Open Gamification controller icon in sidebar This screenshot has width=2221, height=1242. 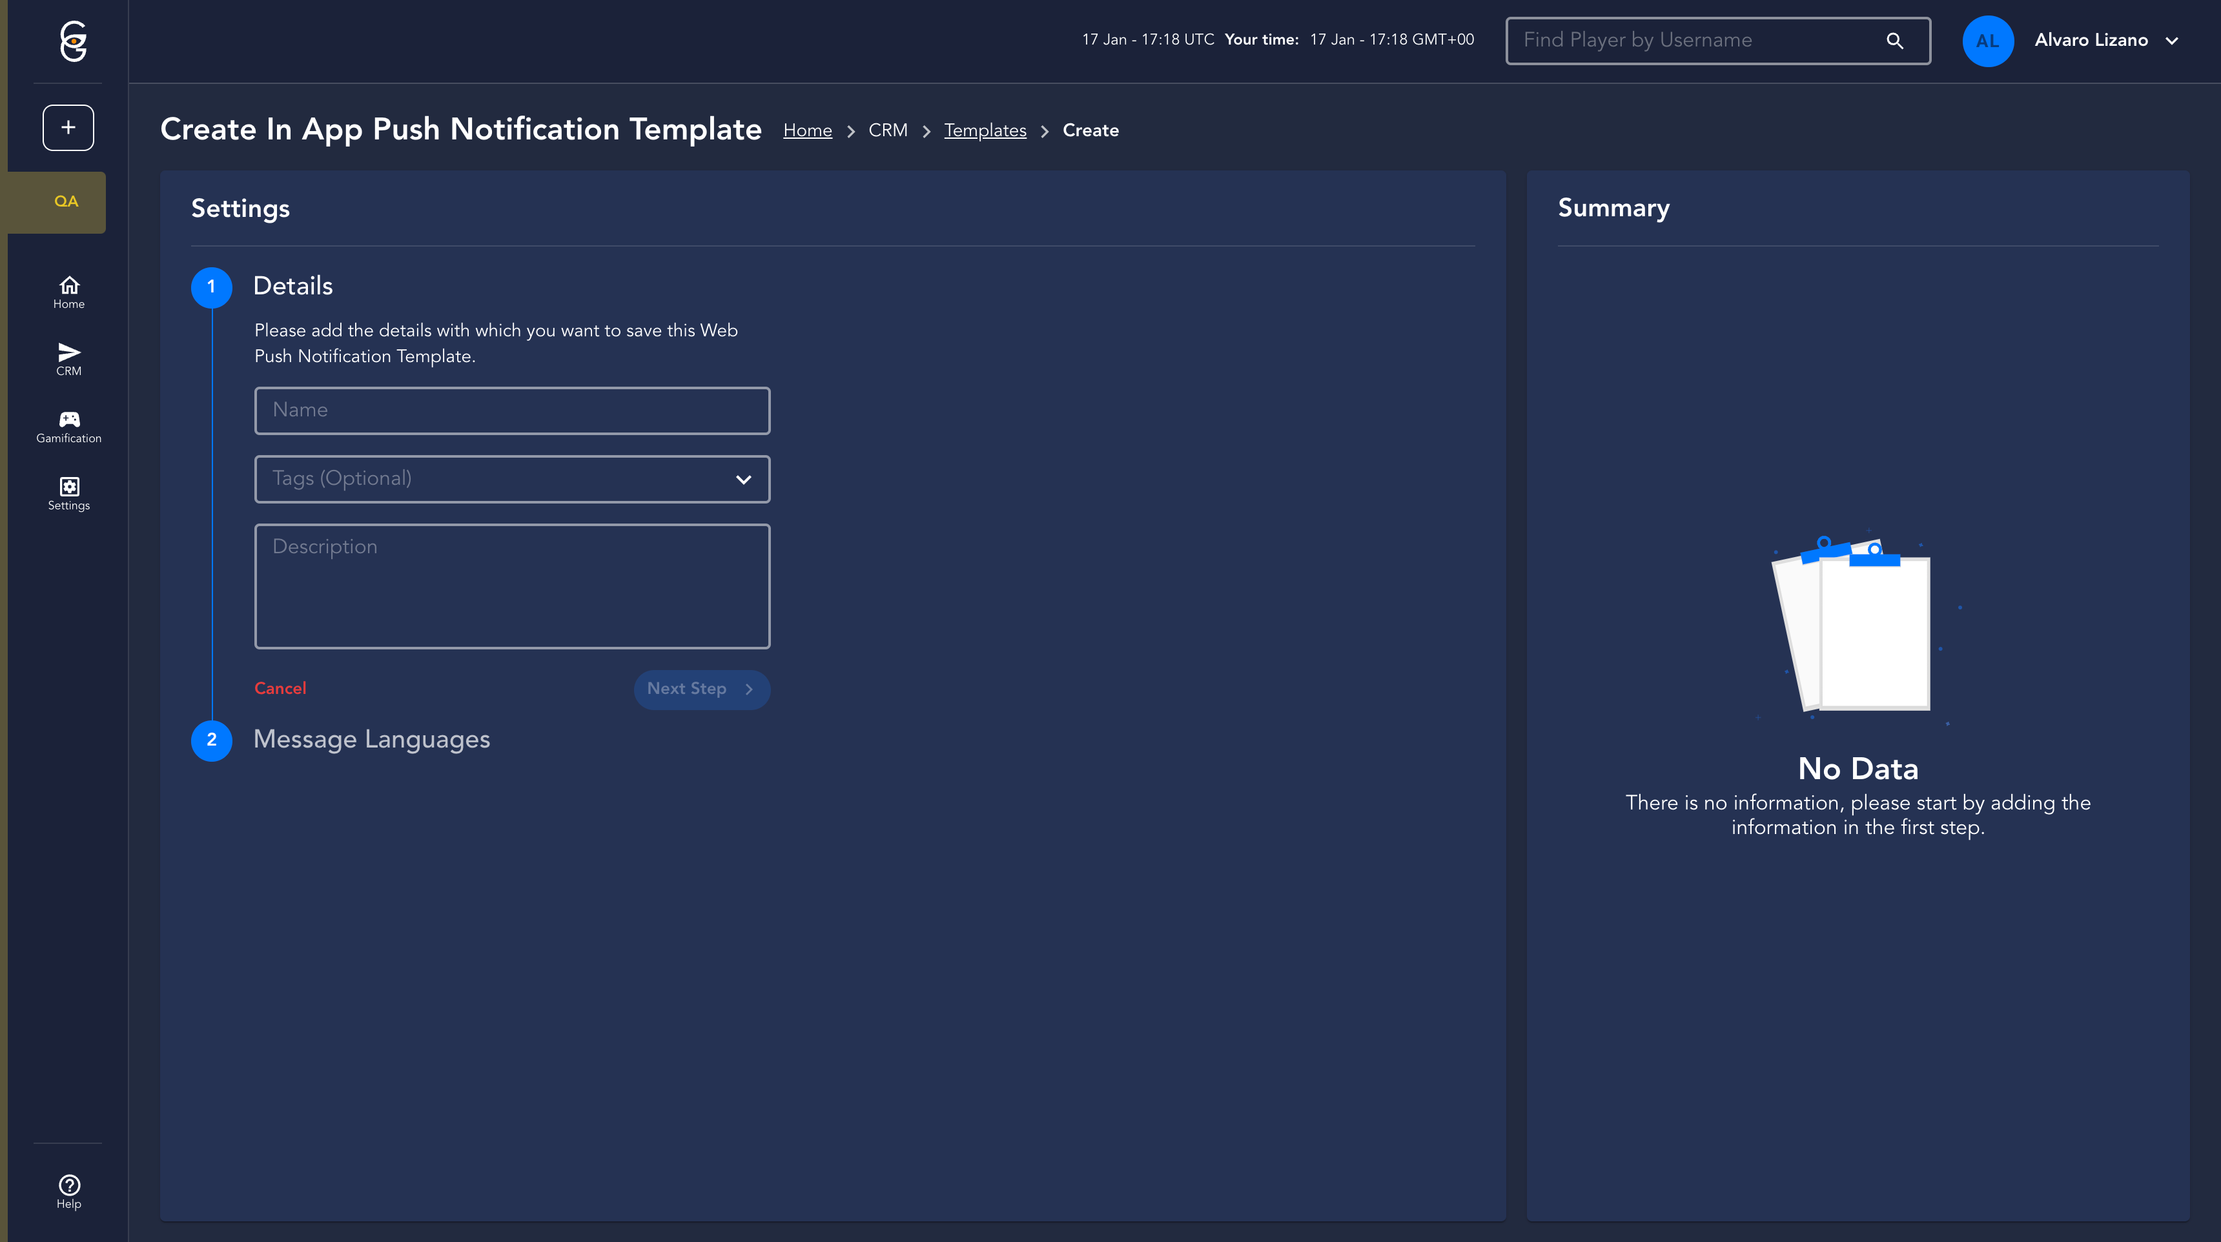point(69,427)
